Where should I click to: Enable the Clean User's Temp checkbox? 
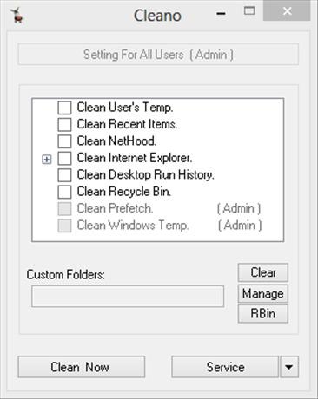point(64,108)
